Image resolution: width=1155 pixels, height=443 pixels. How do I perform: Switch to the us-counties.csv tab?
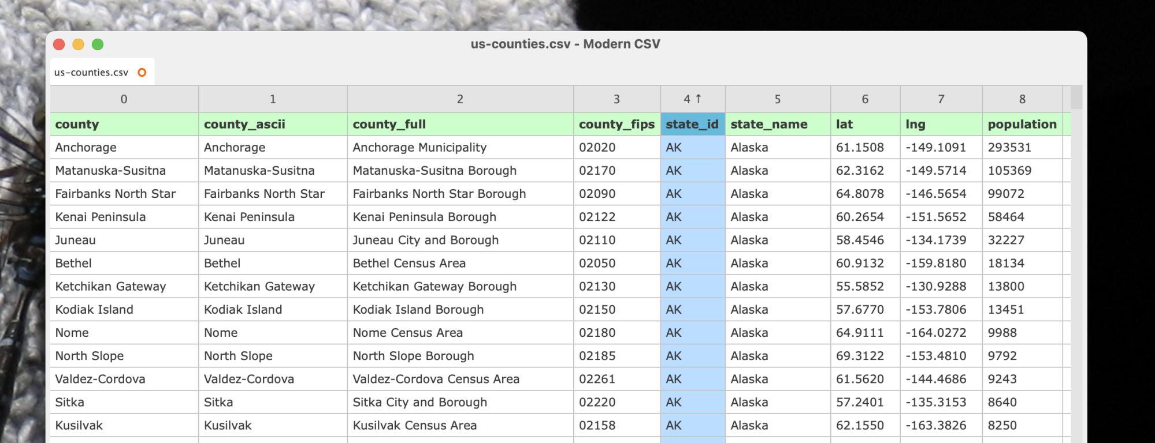91,72
